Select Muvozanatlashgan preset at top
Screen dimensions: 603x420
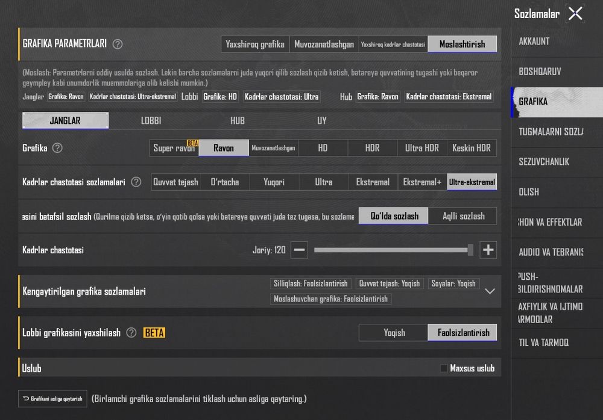[x=324, y=44]
